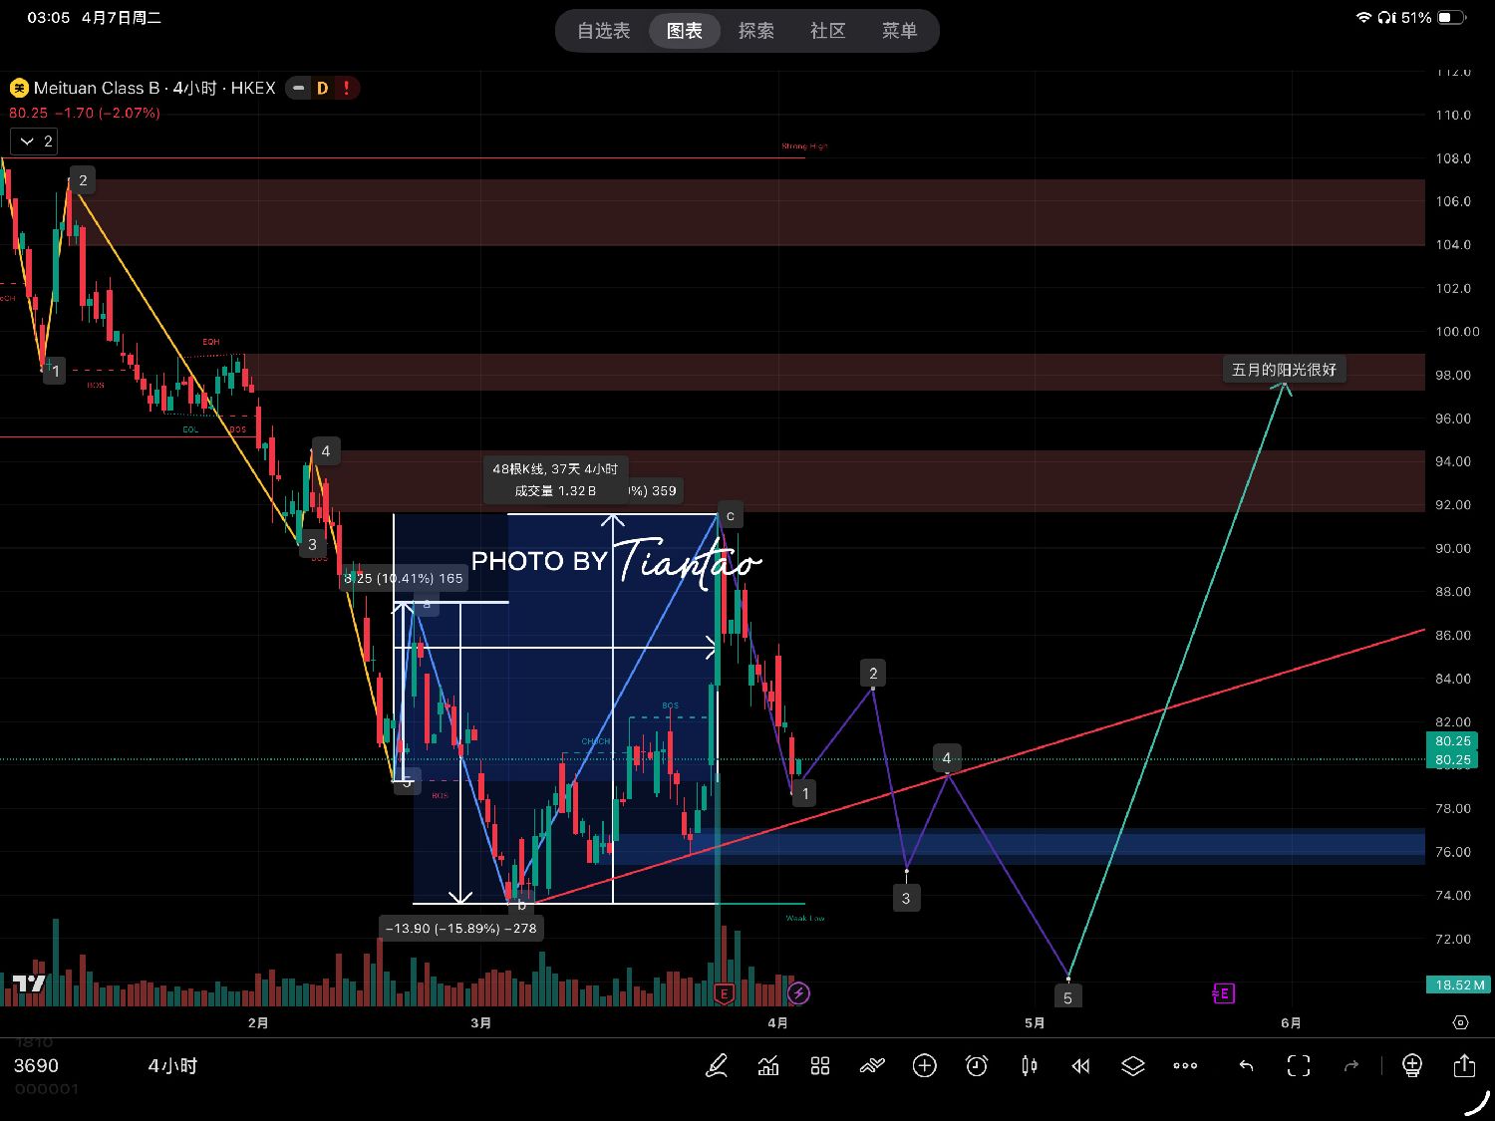Viewport: 1495px width, 1121px height.
Task: Select the -13.90 (-15.89%) measurement label
Action: tap(460, 929)
